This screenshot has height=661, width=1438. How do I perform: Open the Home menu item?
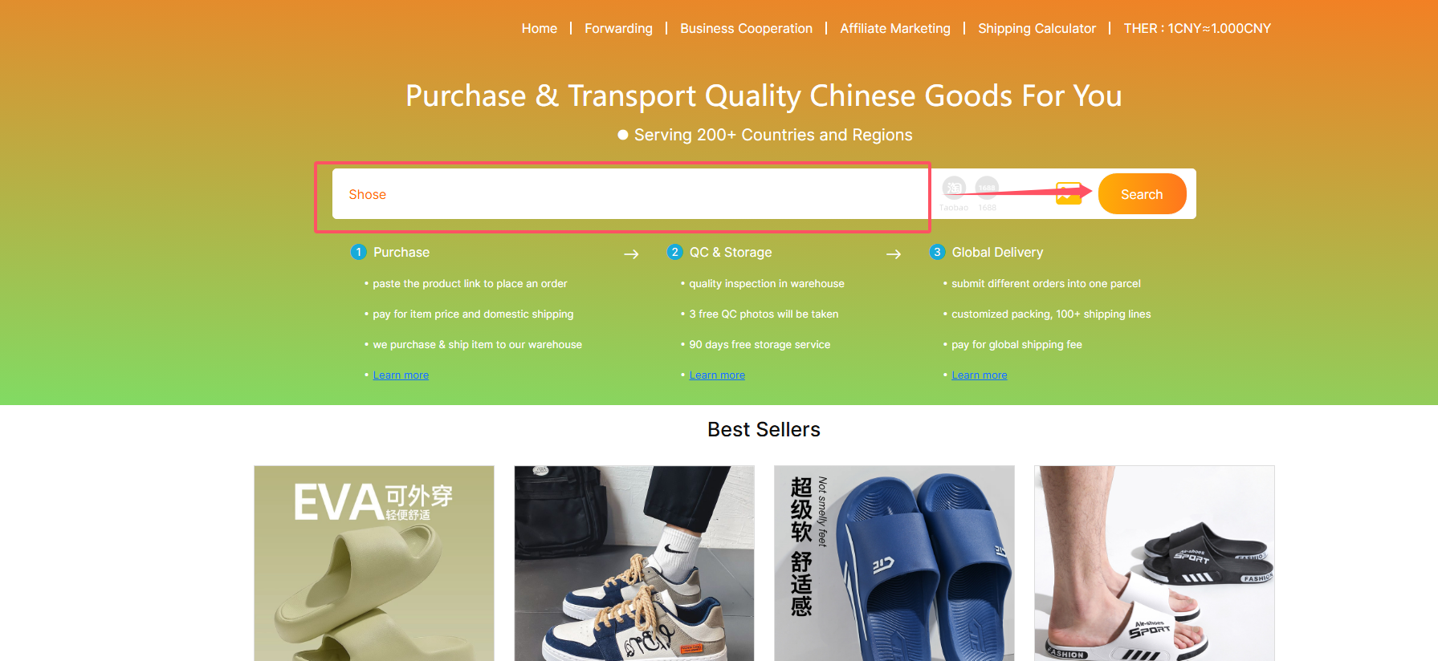coord(540,28)
